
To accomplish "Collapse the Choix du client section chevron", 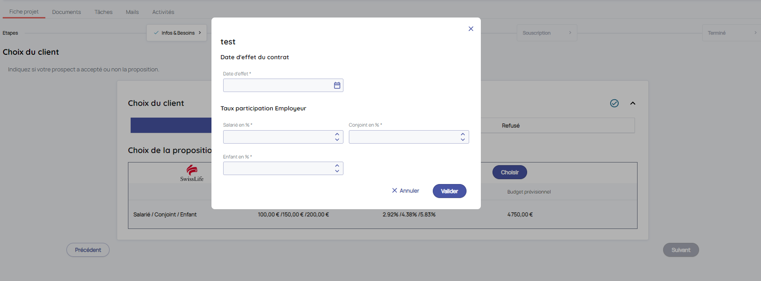I will (633, 103).
